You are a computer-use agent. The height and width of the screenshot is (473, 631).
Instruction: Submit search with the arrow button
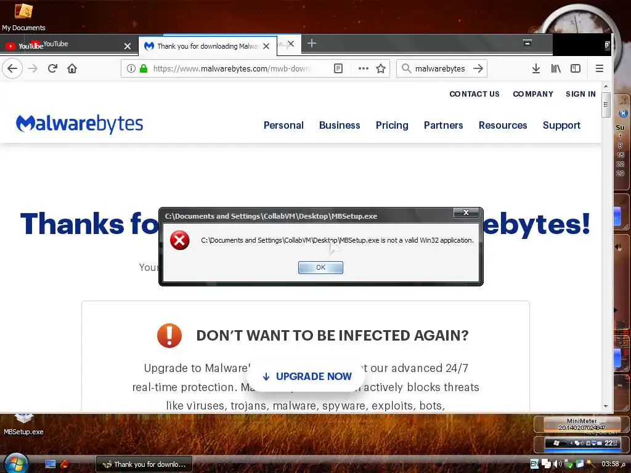click(x=478, y=68)
